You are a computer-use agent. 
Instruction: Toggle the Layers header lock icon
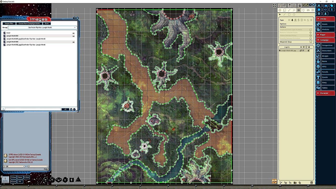pyautogui.click(x=309, y=47)
